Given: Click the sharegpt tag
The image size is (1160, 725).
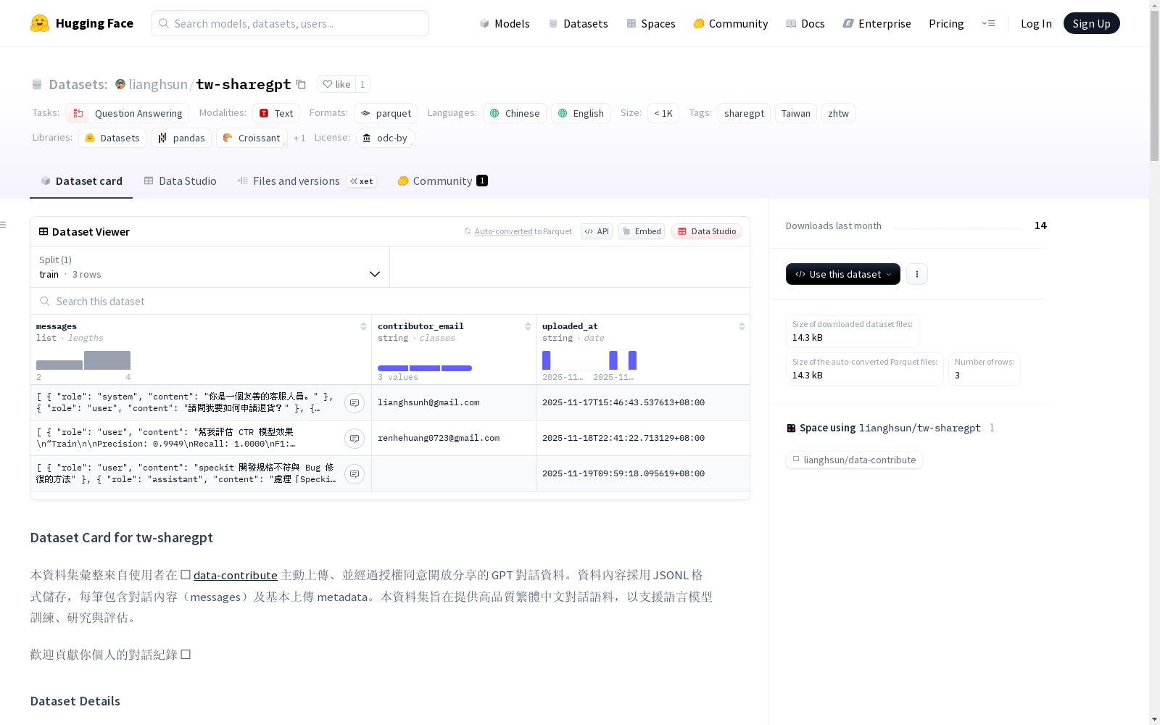Looking at the screenshot, I should click(x=744, y=113).
